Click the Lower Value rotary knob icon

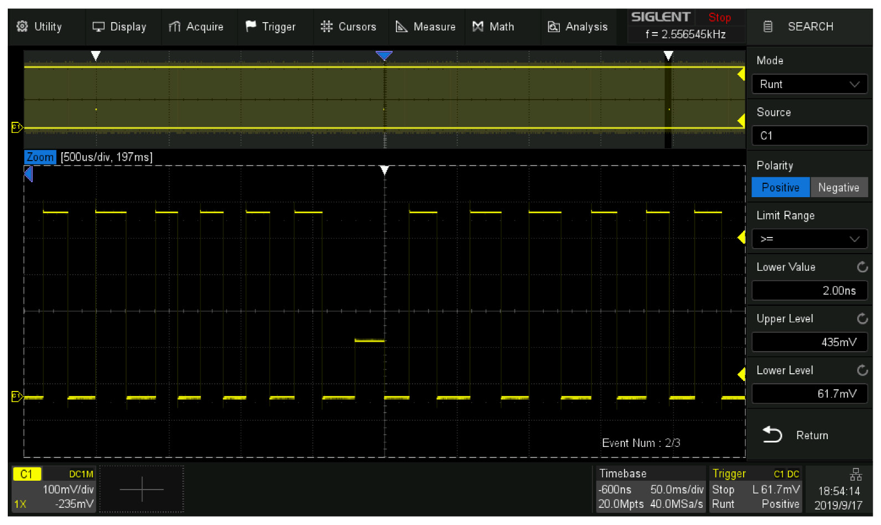862,267
